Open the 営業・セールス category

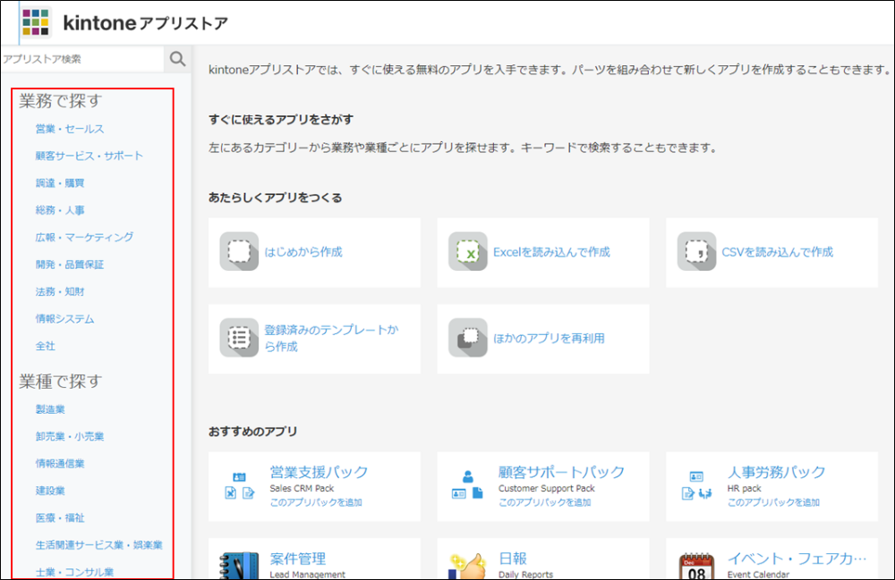(x=70, y=129)
